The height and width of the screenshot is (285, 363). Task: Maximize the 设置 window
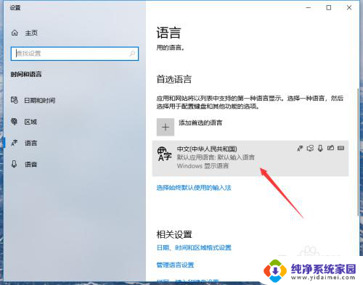point(329,8)
